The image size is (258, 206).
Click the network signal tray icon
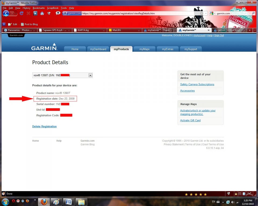pos(238,202)
